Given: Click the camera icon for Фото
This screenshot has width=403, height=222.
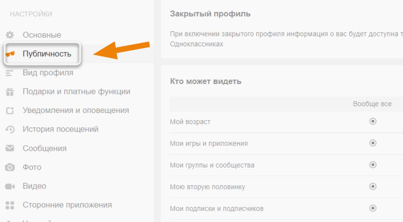Looking at the screenshot, I should (10, 167).
